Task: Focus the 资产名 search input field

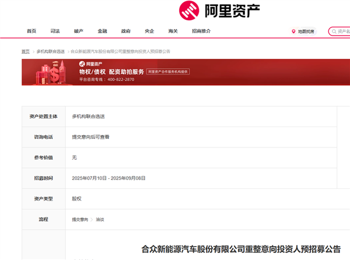Action: point(344,31)
